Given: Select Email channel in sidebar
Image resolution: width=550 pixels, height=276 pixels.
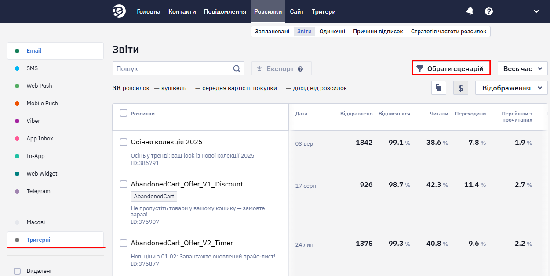Looking at the screenshot, I should [x=55, y=51].
